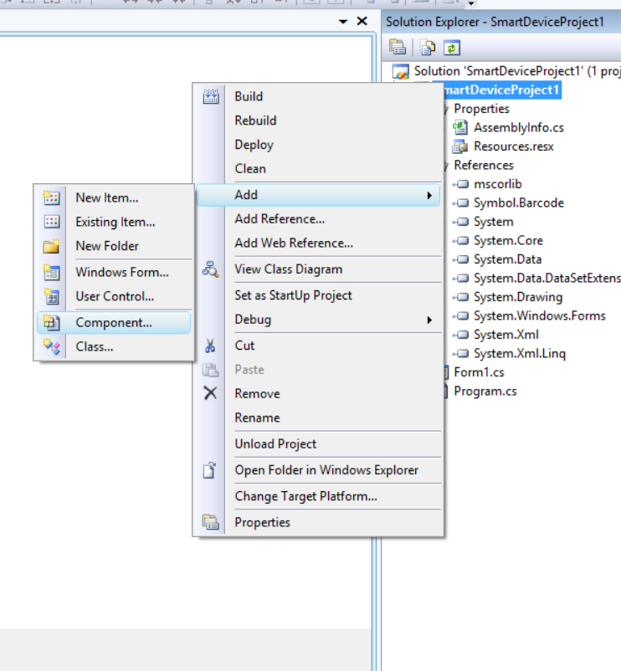Select References folder in tree
The width and height of the screenshot is (621, 671).
click(484, 165)
